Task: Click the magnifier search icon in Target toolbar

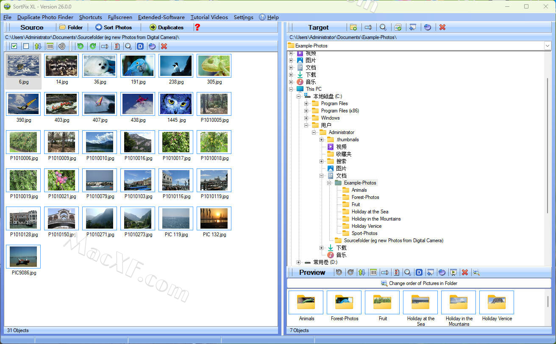Action: coord(383,27)
